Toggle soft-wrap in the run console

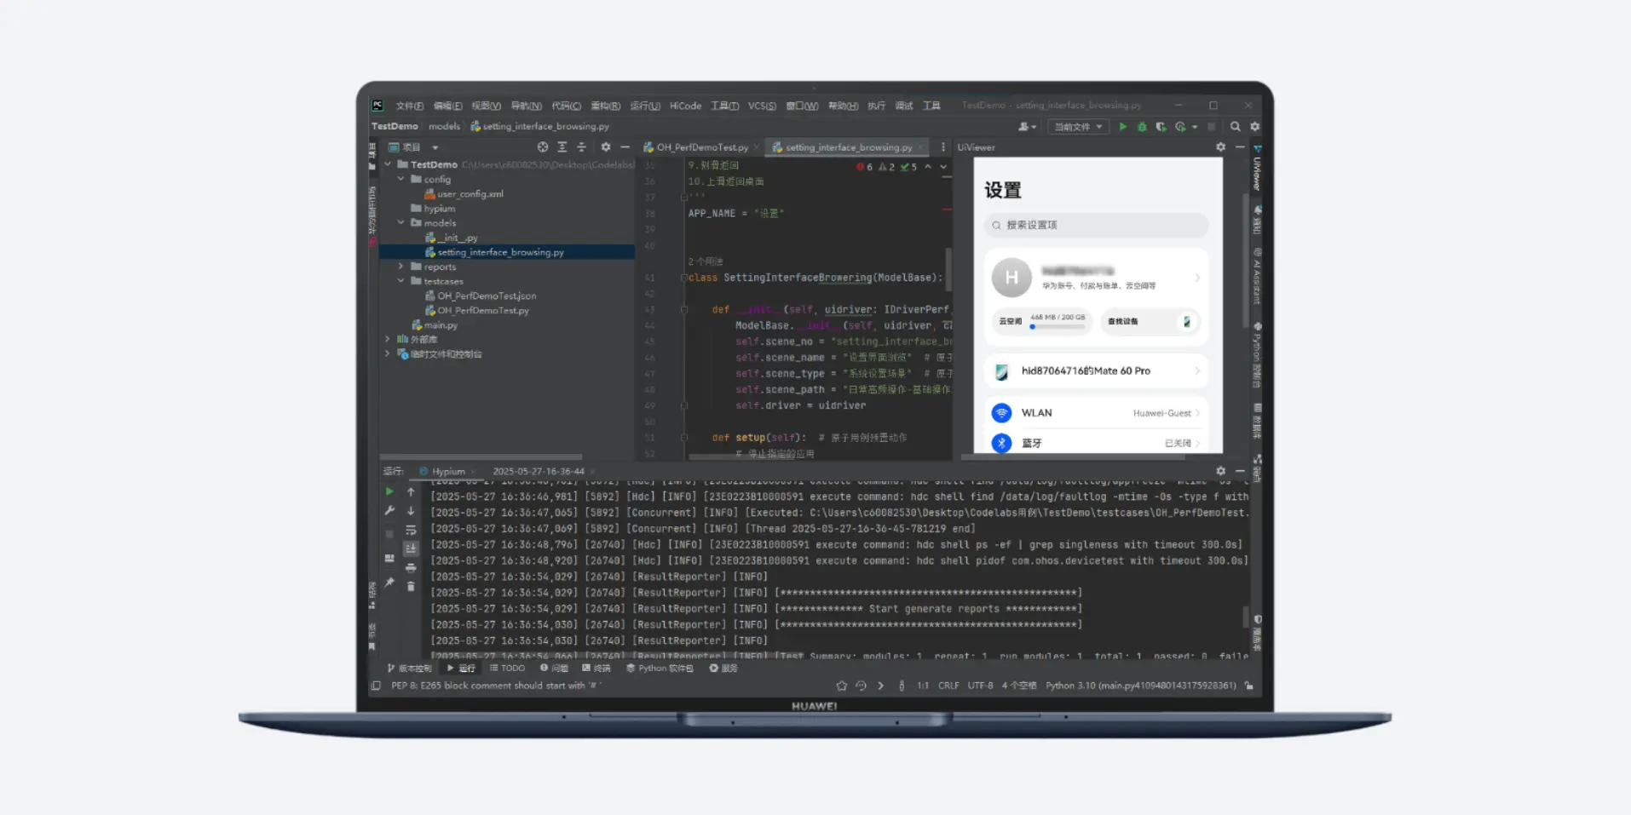[411, 530]
